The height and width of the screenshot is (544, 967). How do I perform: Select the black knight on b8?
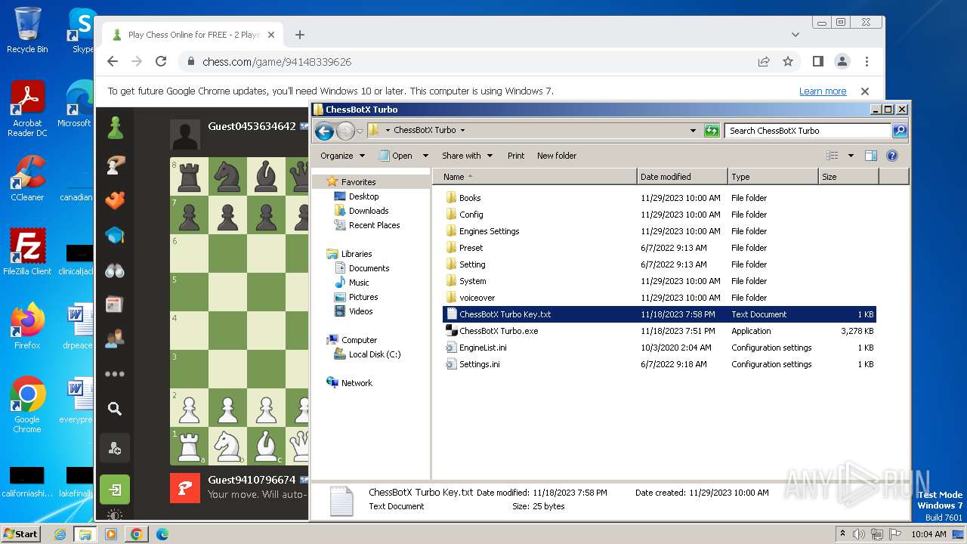pyautogui.click(x=227, y=177)
